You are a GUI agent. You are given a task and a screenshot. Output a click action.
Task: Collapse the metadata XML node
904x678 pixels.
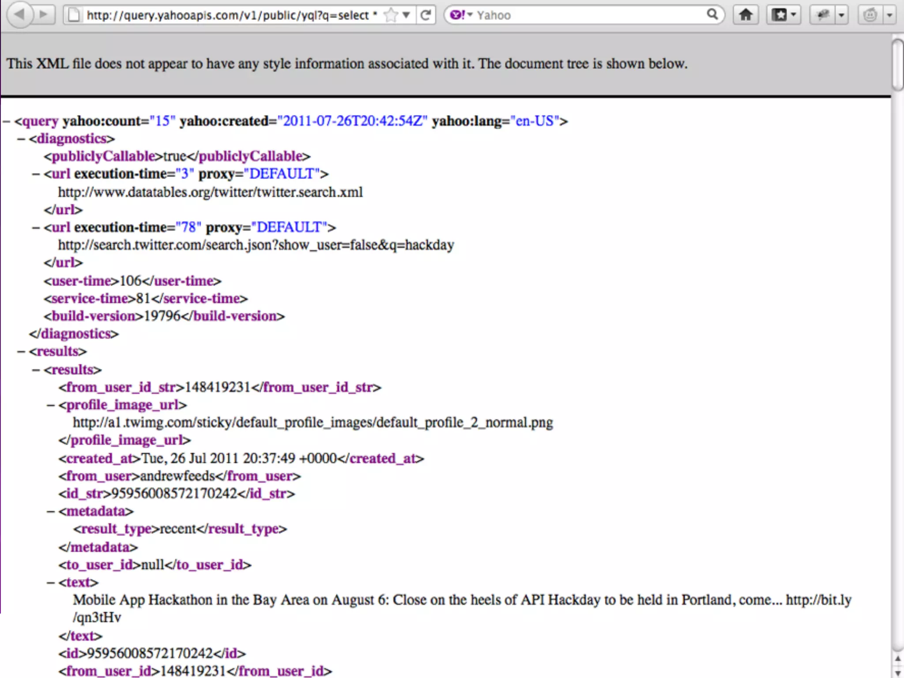coord(51,512)
